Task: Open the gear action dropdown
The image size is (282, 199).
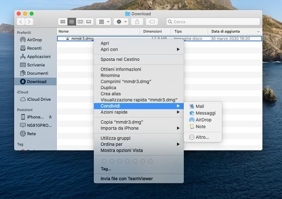Action: [122, 22]
